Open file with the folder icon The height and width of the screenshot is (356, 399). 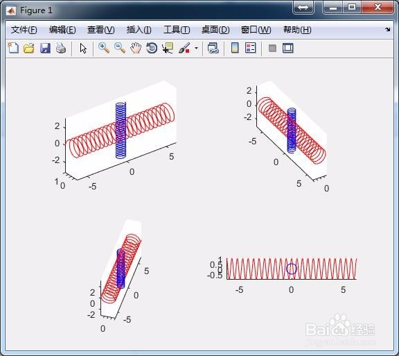[x=29, y=48]
